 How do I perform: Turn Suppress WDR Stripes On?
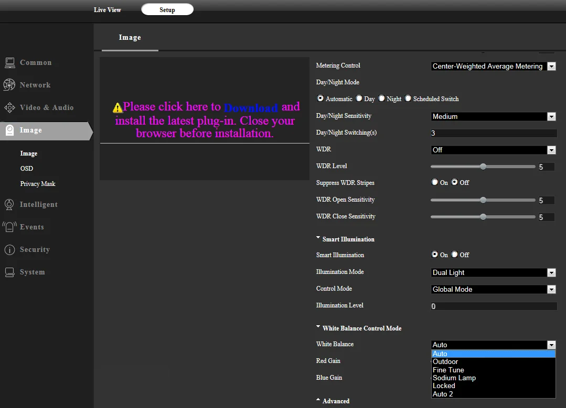(x=435, y=182)
